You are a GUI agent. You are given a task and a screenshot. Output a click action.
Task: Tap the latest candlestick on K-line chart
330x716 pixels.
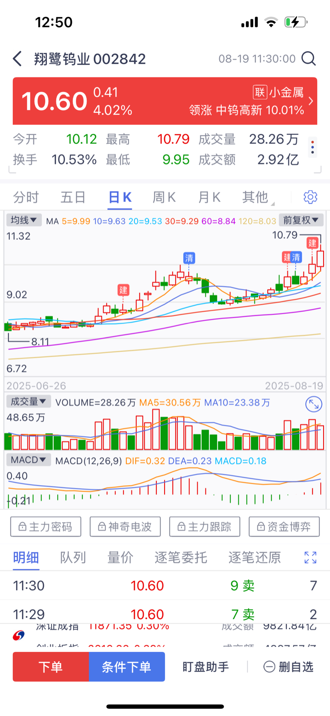point(320,258)
